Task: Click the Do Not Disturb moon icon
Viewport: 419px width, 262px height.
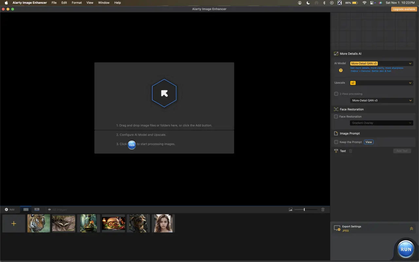Action: (x=308, y=3)
